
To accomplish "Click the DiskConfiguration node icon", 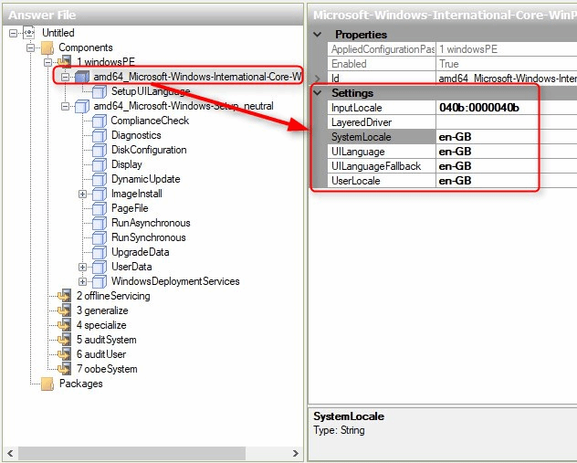I will (100, 150).
